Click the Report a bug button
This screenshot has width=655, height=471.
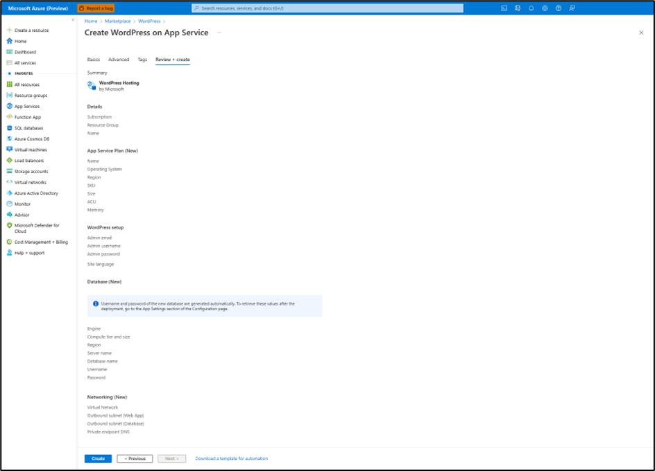pyautogui.click(x=96, y=8)
